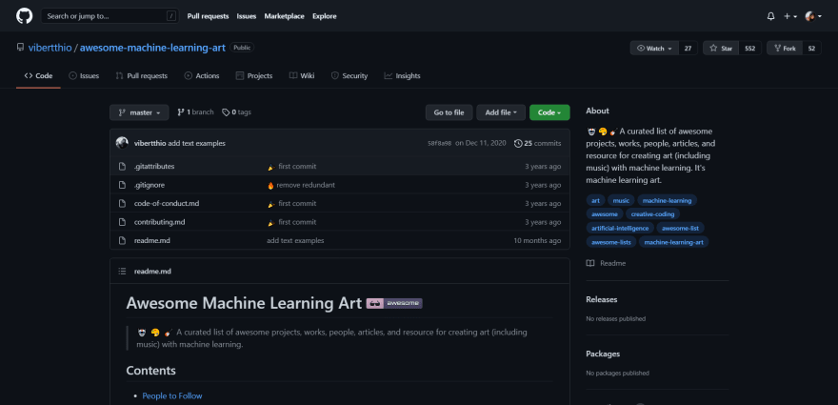Open commit hash 58f8a98

pos(439,143)
